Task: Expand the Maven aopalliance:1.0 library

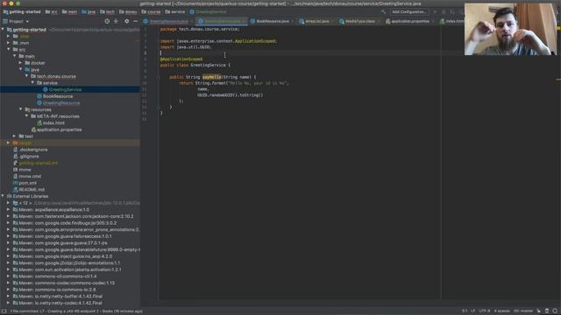Action: pos(9,210)
